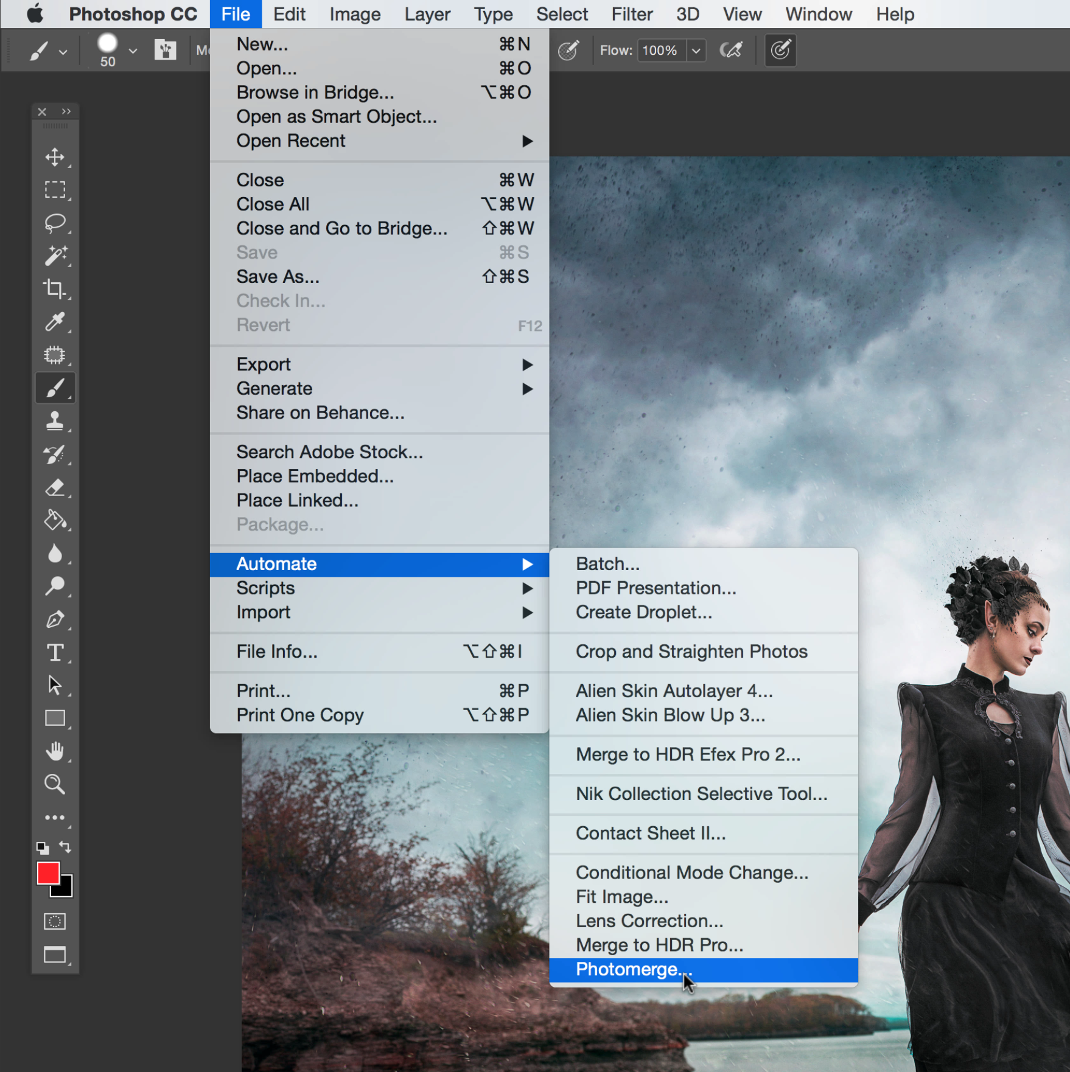1070x1072 pixels.
Task: Open the Filter menu
Action: (632, 14)
